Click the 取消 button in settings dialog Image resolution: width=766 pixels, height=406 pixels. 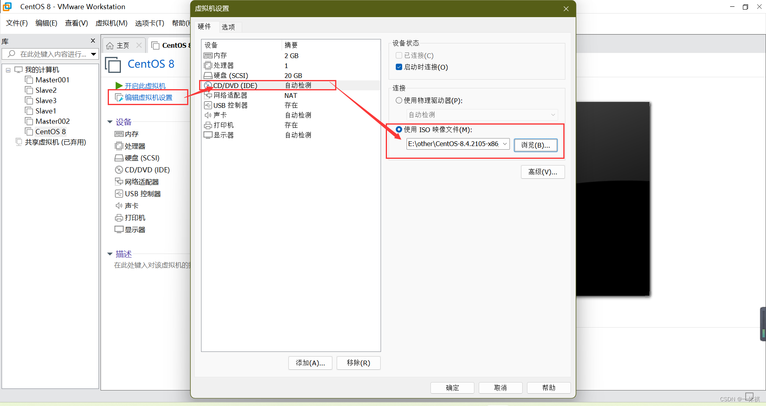[500, 388]
